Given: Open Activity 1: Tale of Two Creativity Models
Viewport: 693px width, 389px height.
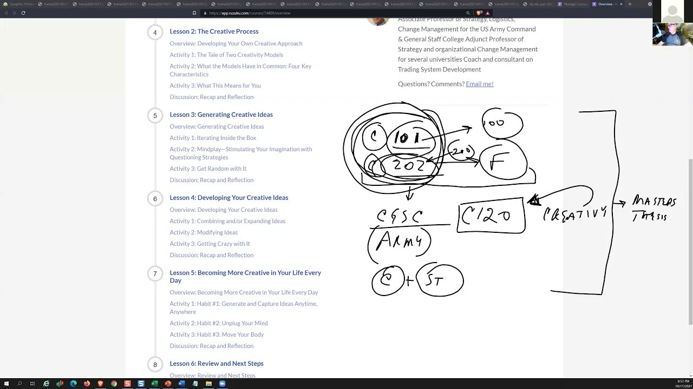Looking at the screenshot, I should [226, 55].
